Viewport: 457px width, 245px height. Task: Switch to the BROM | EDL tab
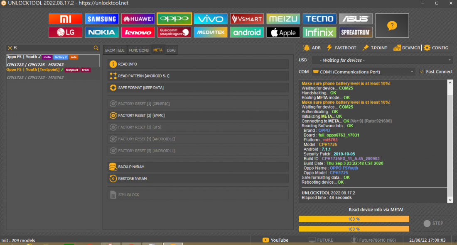tap(115, 50)
